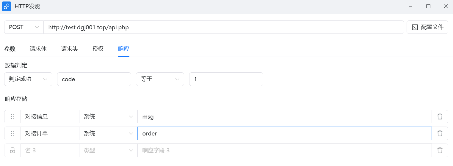Click the trash icon on empty row 3
This screenshot has width=453, height=166.
(x=440, y=150)
